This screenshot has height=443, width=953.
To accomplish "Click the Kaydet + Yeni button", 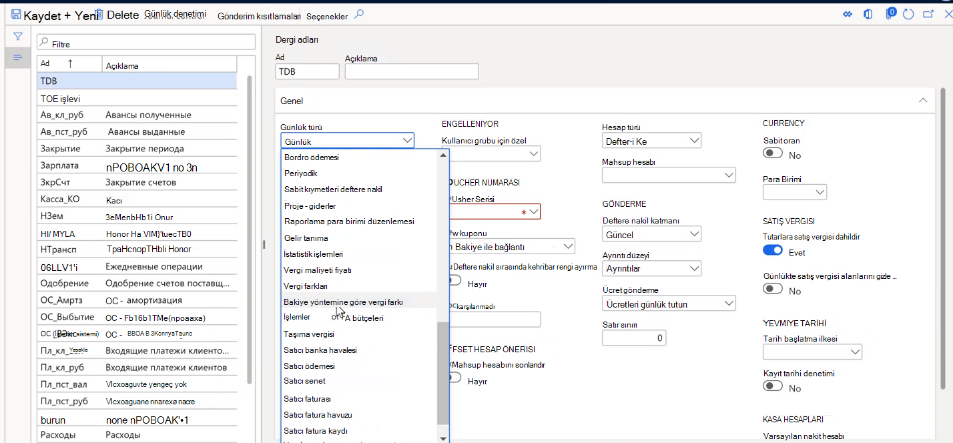I will [x=60, y=15].
